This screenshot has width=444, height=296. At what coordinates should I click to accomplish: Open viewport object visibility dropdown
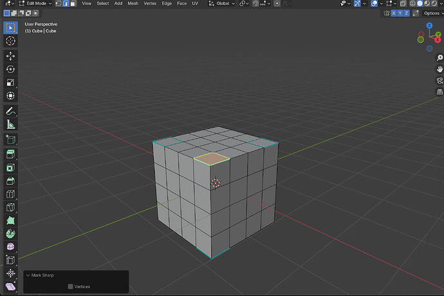click(345, 3)
